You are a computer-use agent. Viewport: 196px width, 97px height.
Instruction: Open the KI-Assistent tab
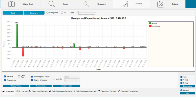click(x=94, y=4)
